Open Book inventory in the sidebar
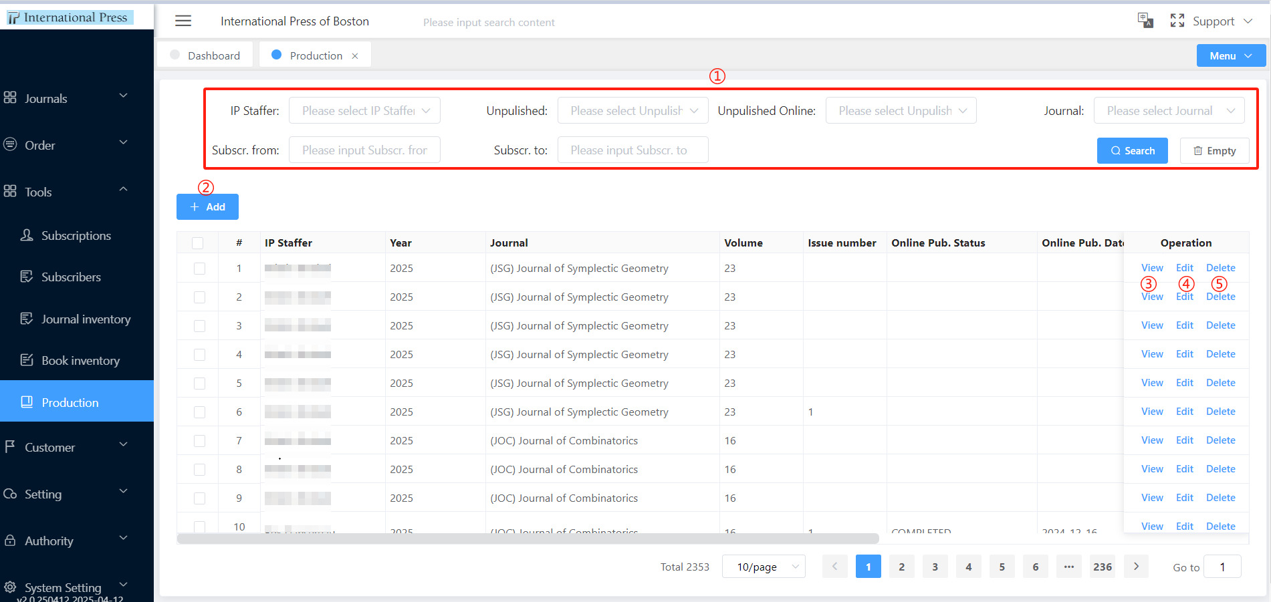Screen dimensions: 1271x602 point(77,361)
